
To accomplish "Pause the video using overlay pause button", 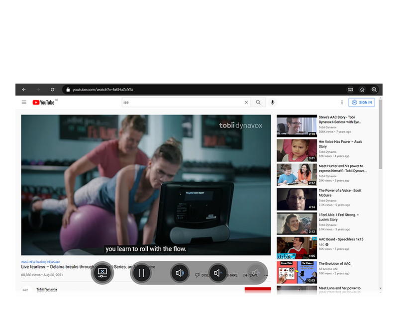I will pyautogui.click(x=142, y=273).
